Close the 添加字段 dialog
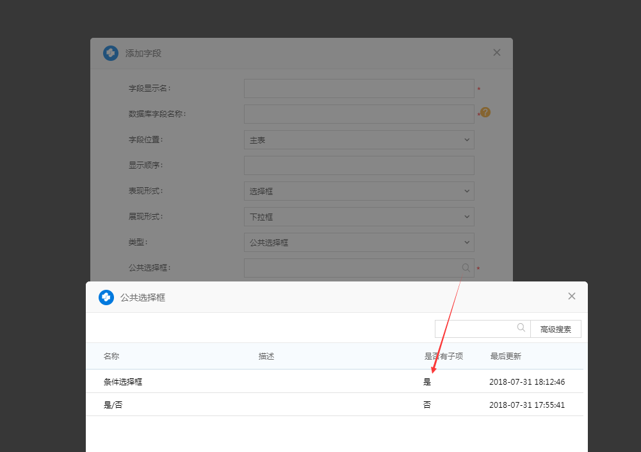This screenshot has width=641, height=452. (496, 53)
